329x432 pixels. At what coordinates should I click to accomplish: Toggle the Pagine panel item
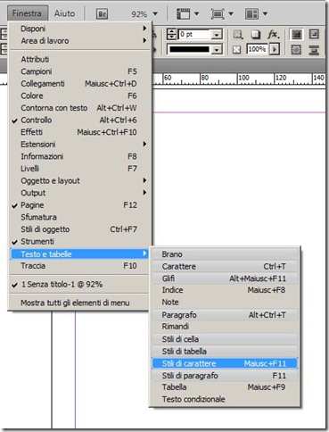(79, 205)
